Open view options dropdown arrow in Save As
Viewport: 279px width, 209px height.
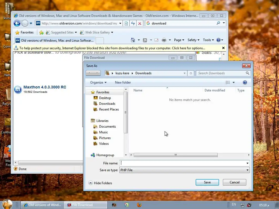(233, 82)
